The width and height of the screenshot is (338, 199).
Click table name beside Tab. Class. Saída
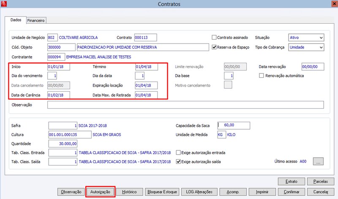(125, 162)
